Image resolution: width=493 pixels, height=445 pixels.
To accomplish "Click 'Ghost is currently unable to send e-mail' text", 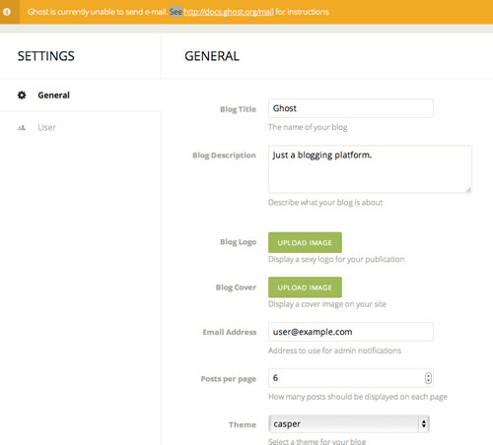I will coord(98,12).
